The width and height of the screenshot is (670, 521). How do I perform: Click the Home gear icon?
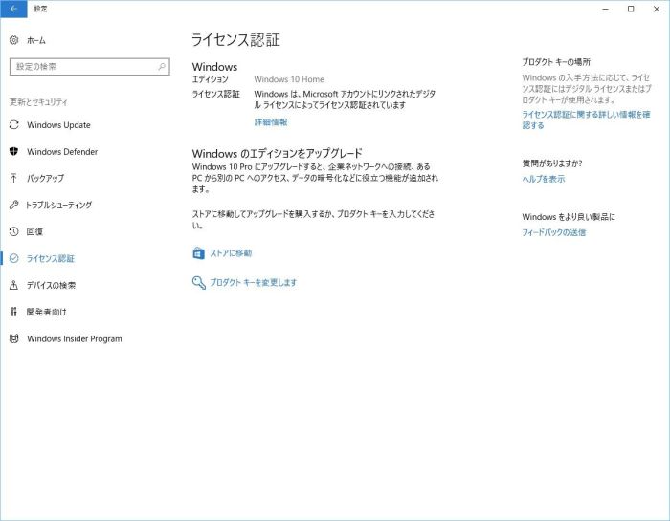[x=13, y=40]
